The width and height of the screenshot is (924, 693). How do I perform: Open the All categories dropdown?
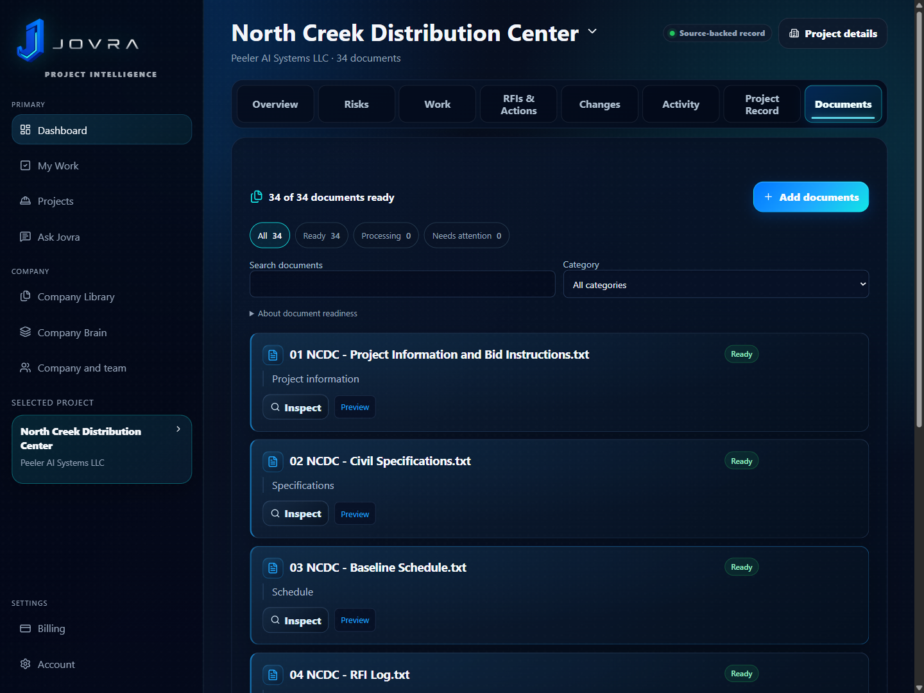click(716, 284)
